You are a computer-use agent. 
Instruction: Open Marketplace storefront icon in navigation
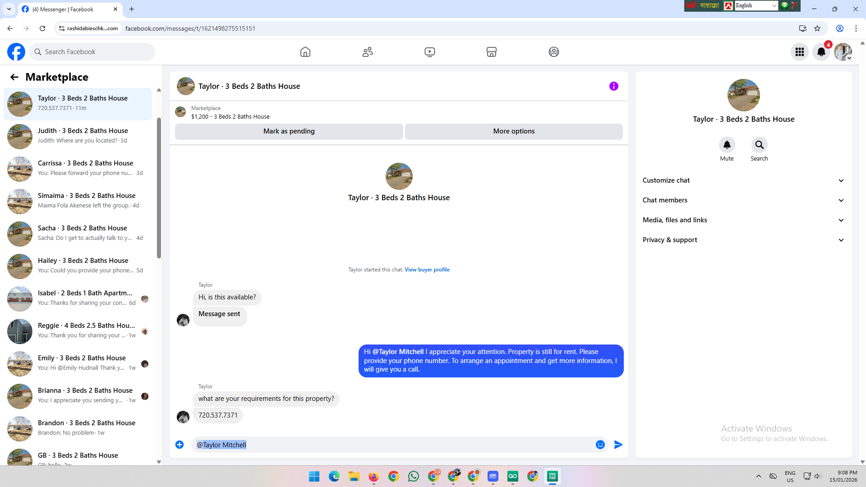pyautogui.click(x=492, y=52)
